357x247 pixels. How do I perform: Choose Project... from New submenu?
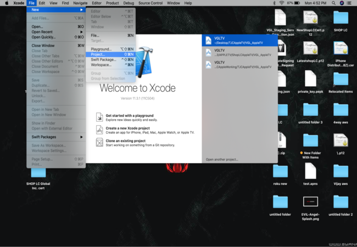pyautogui.click(x=110, y=54)
